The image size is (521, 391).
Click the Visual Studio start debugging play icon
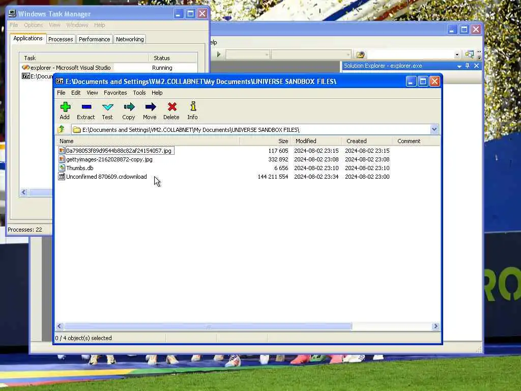point(219,54)
